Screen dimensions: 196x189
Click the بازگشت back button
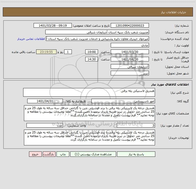49,154
